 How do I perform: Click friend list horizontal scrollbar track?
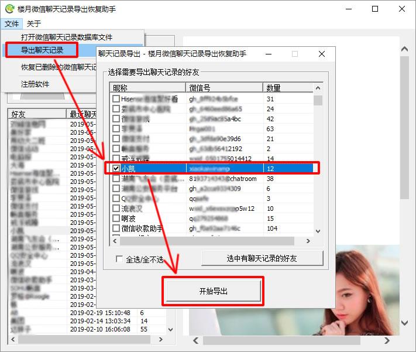pos(84,340)
